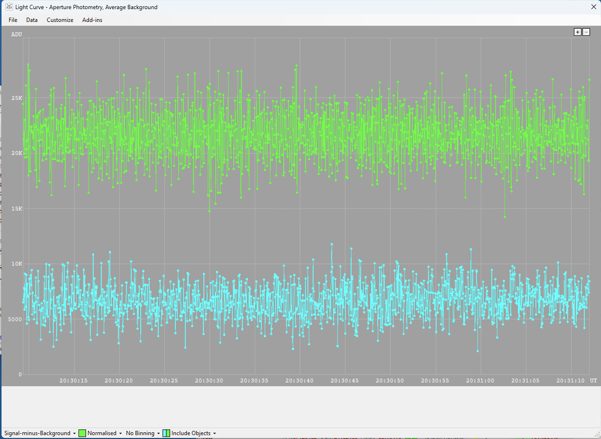Open the Include Objects dropdown
Screen dimensions: 601x439
click(x=190, y=433)
